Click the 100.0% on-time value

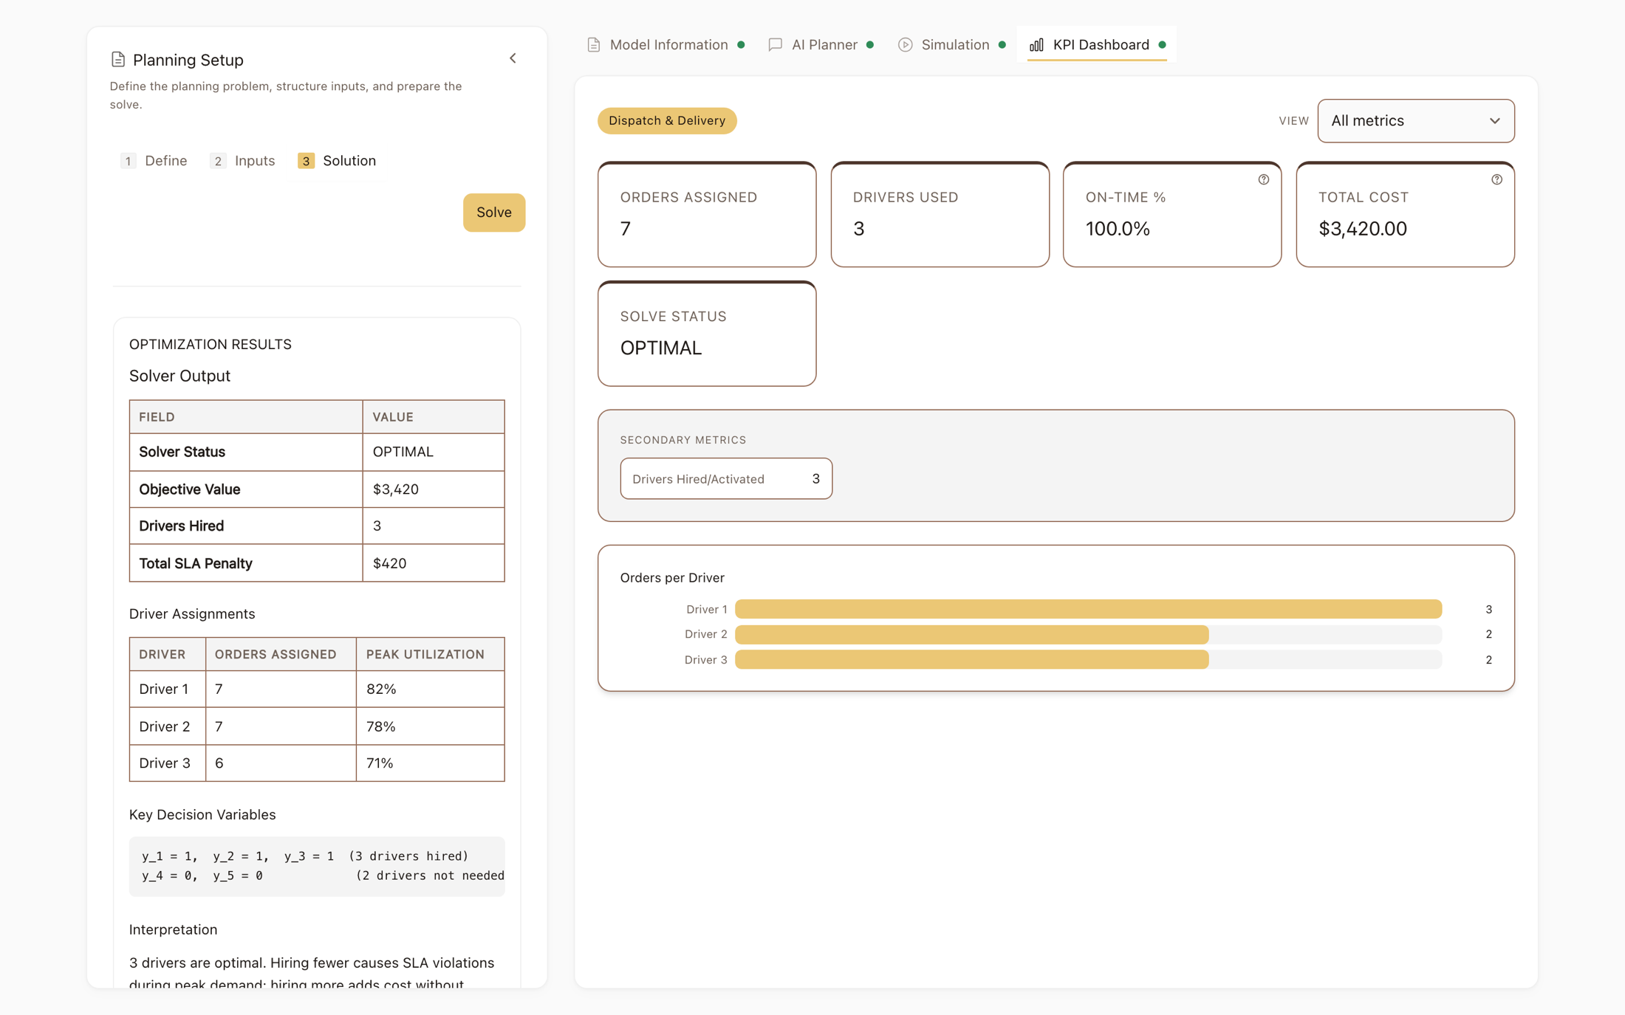(1118, 229)
